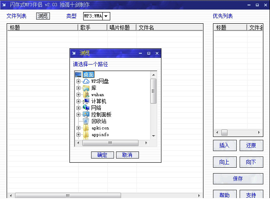
Task: Expand the appinfo tree node
Action: pyautogui.click(x=78, y=135)
